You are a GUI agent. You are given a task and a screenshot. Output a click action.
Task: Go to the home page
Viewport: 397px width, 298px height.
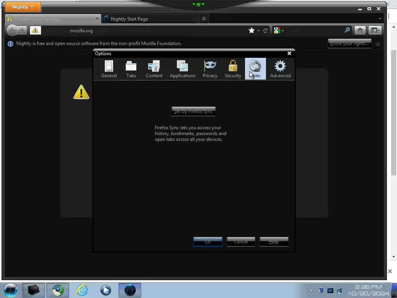tap(360, 30)
